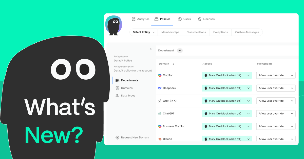Click the Copilot logo icon

point(160,75)
